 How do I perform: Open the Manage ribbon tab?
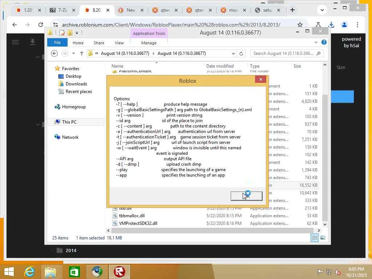point(149,43)
